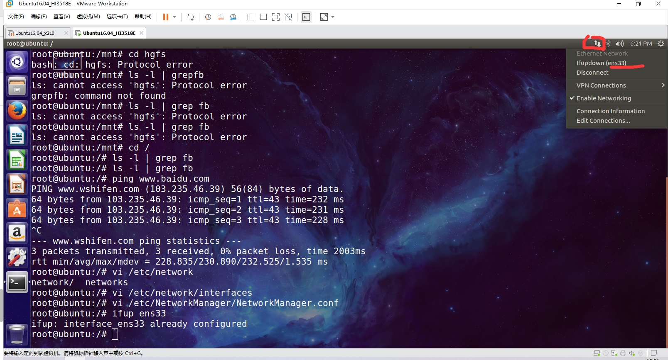668x360 pixels.
Task: Click the sound card status icon
Action: click(632, 353)
